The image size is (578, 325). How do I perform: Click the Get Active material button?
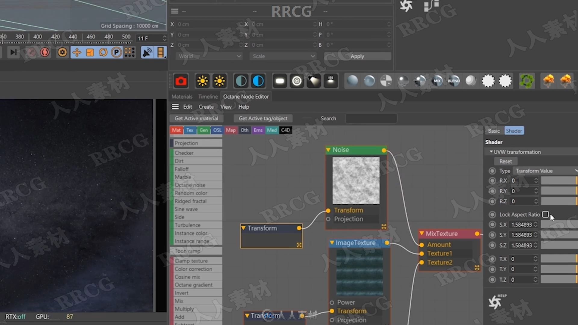click(196, 118)
